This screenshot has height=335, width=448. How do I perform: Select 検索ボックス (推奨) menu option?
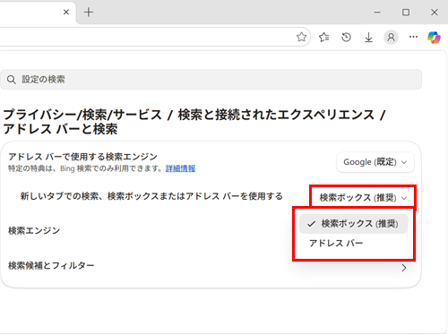coord(353,224)
